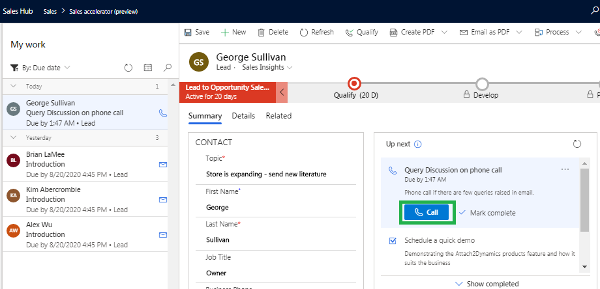The width and height of the screenshot is (600, 289).
Task: Refresh the Up next widget
Action: pos(577,144)
